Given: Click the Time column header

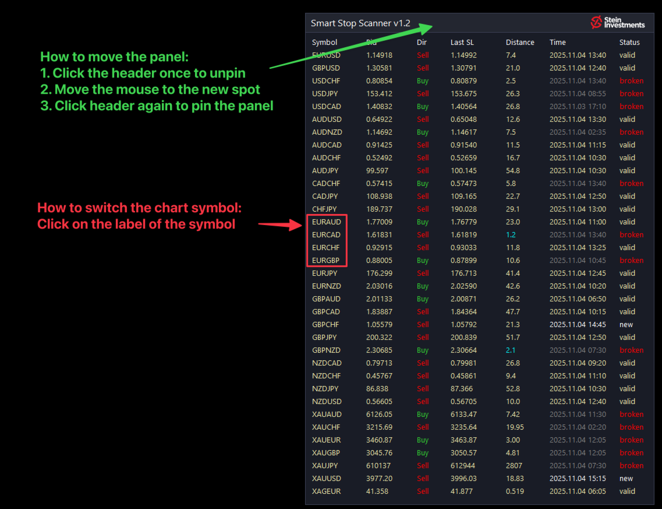Looking at the screenshot, I should pos(557,43).
